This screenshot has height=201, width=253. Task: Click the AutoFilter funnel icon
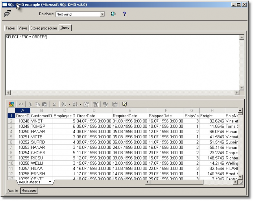click(x=86, y=104)
